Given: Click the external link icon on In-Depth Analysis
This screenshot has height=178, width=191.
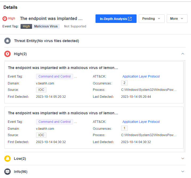Looking at the screenshot, I should pyautogui.click(x=130, y=19).
